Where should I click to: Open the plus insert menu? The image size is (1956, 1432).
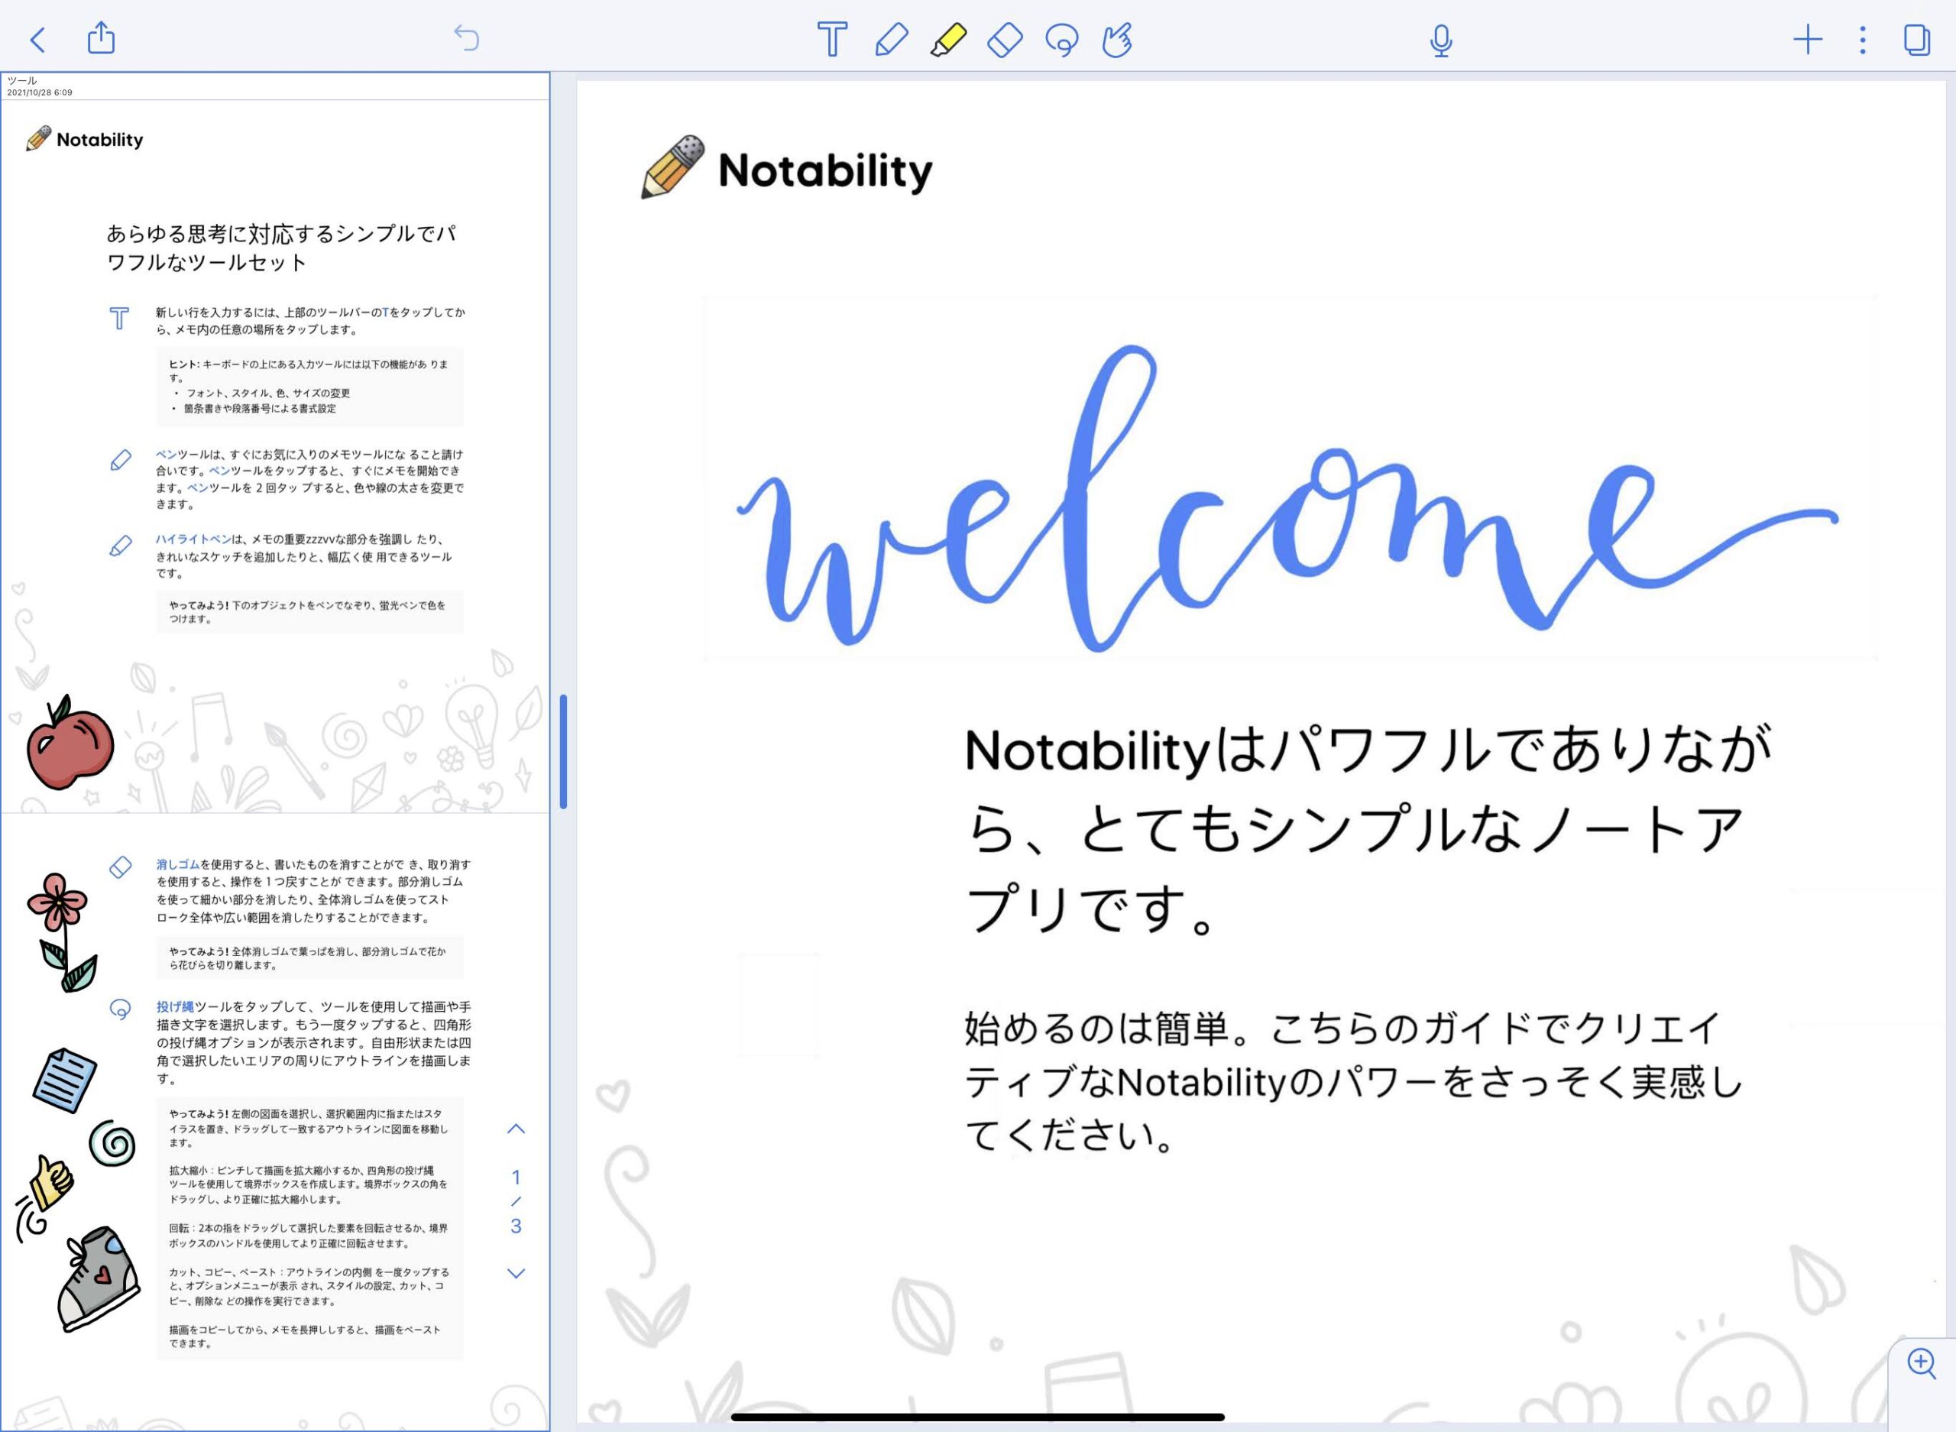pyautogui.click(x=1807, y=40)
